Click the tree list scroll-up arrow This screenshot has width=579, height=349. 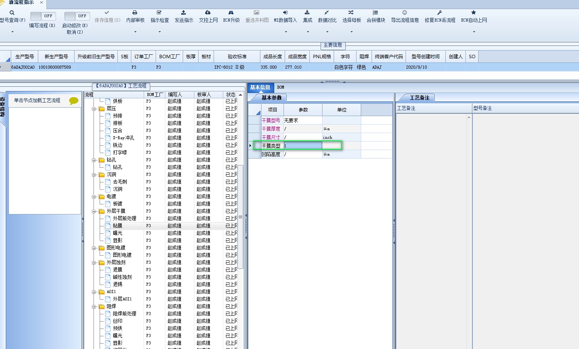coord(241,94)
